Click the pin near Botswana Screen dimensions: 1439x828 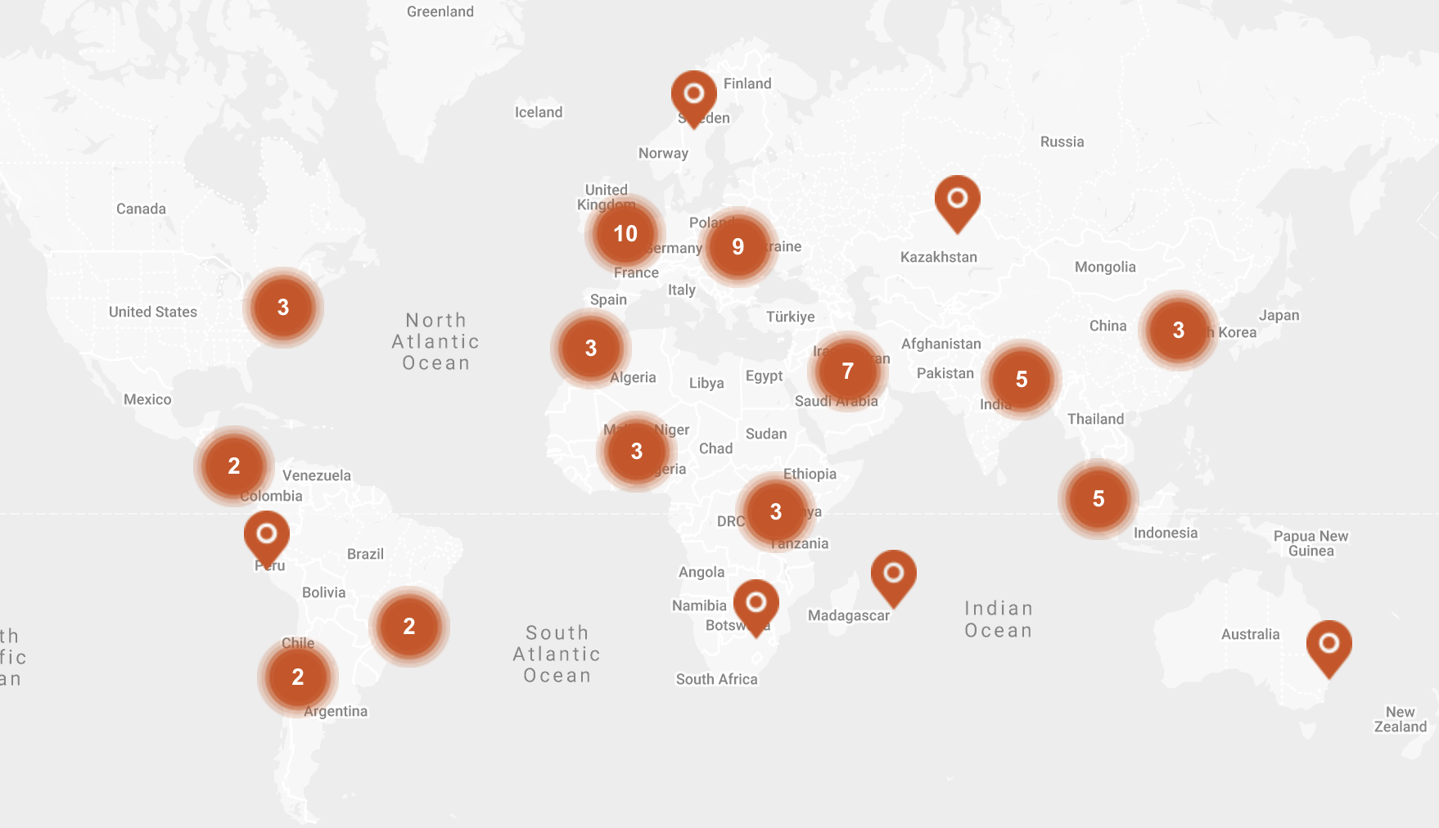756,608
